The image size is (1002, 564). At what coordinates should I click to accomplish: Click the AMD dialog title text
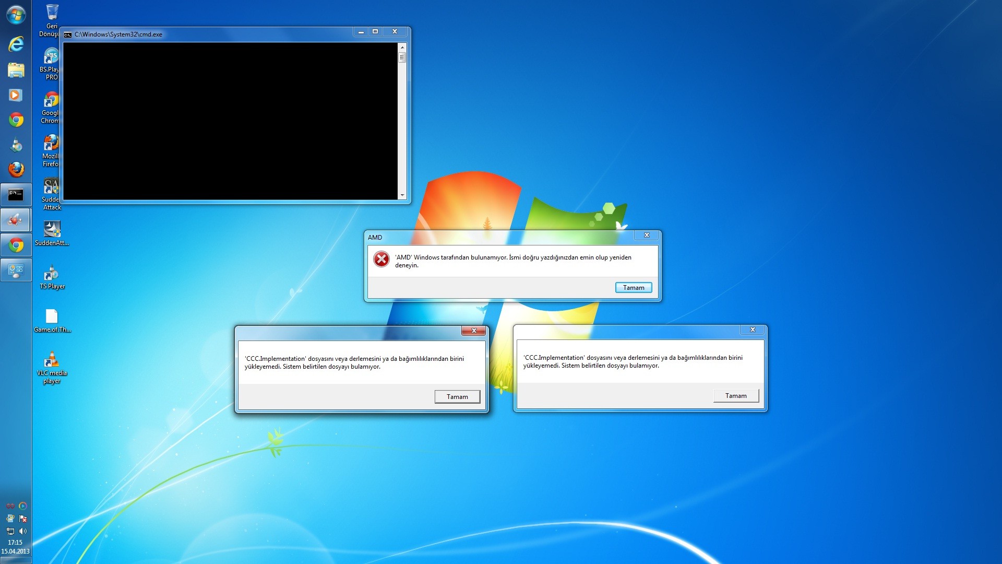pyautogui.click(x=375, y=237)
